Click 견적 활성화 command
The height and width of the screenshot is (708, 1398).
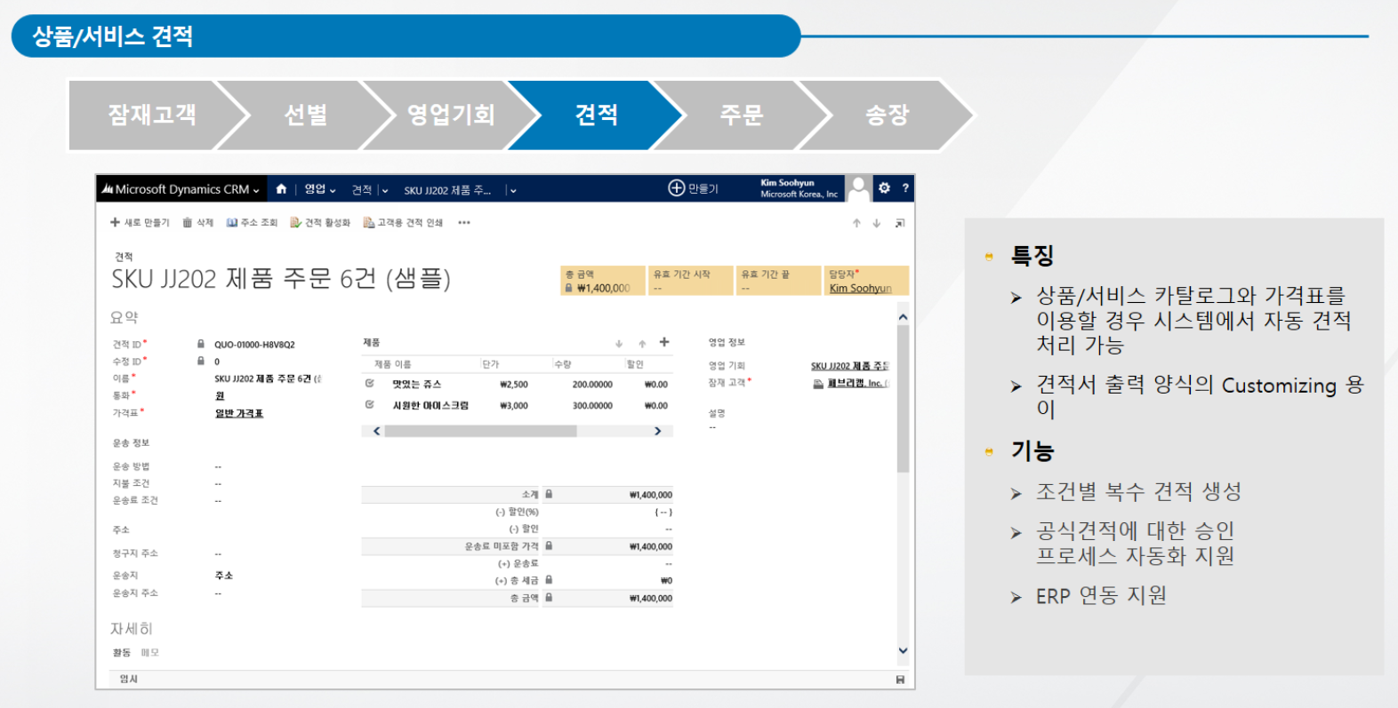[x=320, y=223]
